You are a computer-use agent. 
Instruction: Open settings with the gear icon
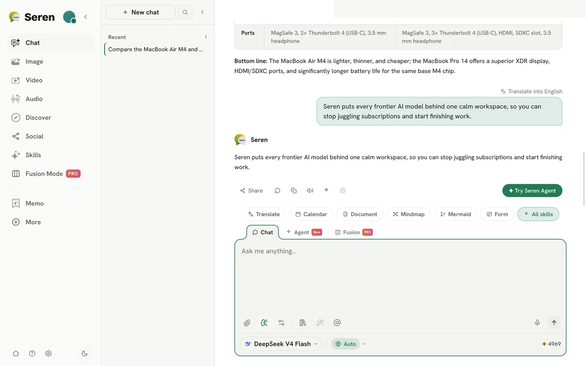point(48,353)
